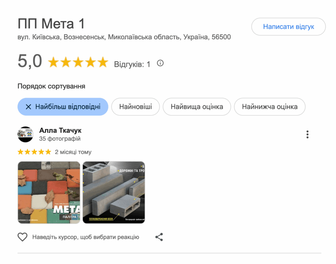Open the reviewer name Алла Ткачук

(60, 130)
